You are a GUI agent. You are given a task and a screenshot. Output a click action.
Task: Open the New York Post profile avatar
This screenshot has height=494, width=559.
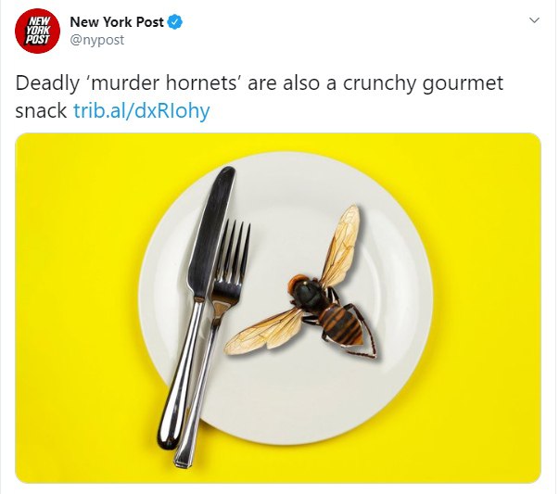pos(37,31)
